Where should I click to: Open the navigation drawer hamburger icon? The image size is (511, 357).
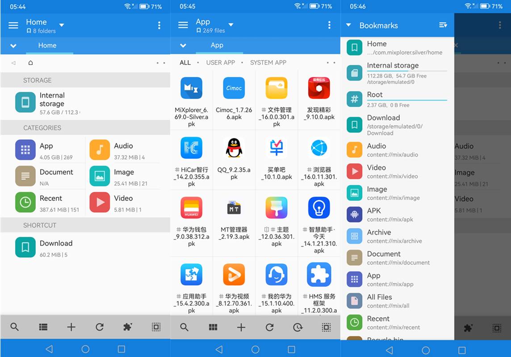[13, 25]
